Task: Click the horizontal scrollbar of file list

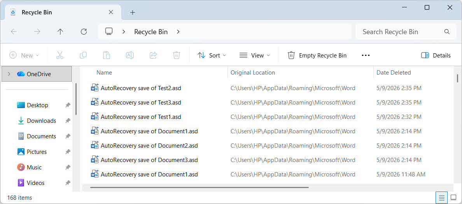Action: [x=199, y=187]
